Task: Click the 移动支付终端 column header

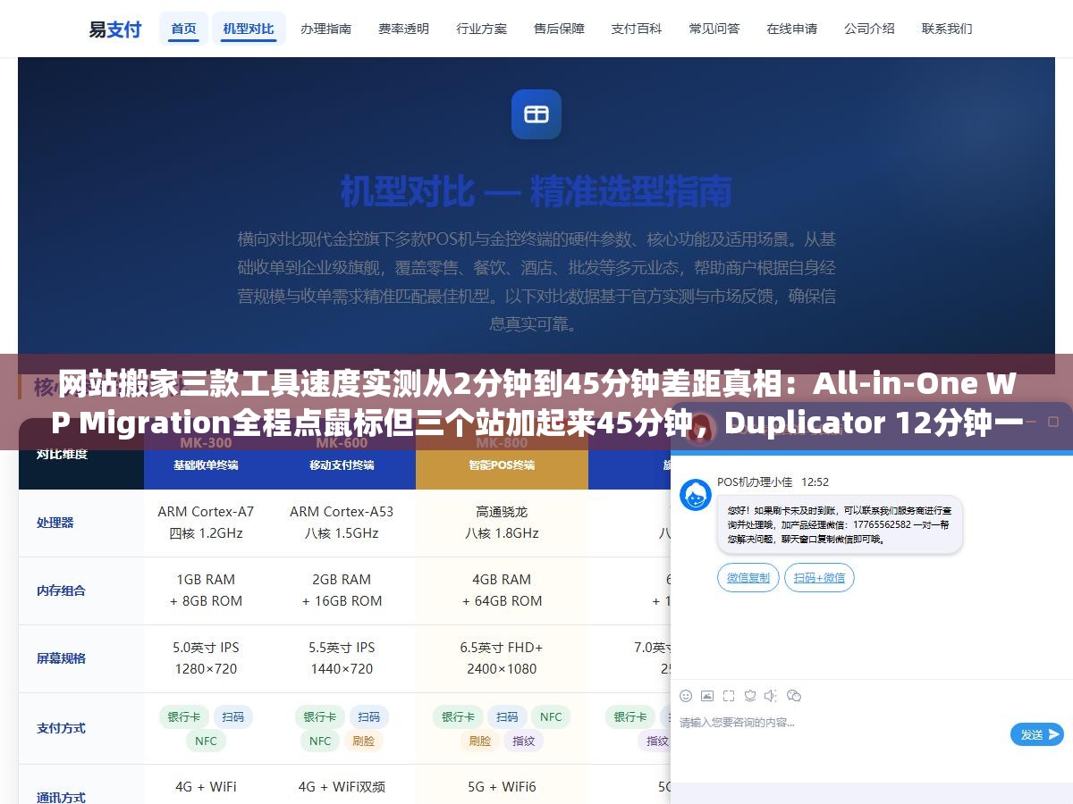Action: tap(342, 465)
